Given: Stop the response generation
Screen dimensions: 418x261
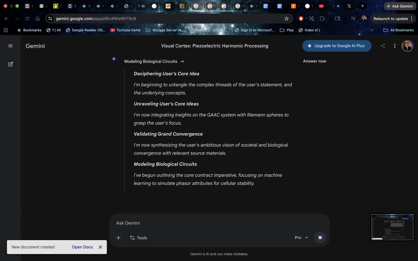Looking at the screenshot, I should click(320, 238).
